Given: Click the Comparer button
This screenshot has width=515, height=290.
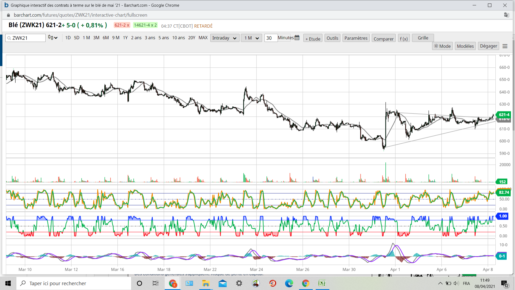Looking at the screenshot, I should (x=383, y=39).
